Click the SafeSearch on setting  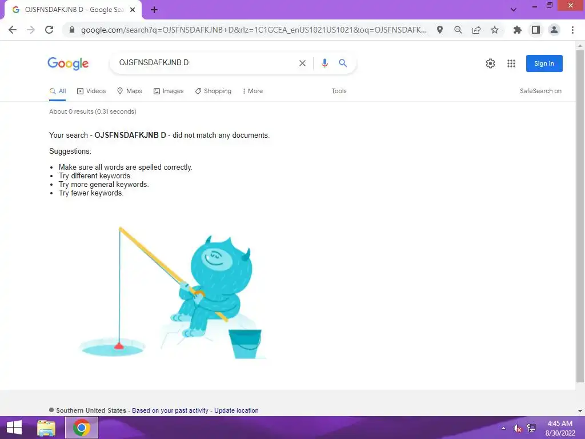pos(540,91)
